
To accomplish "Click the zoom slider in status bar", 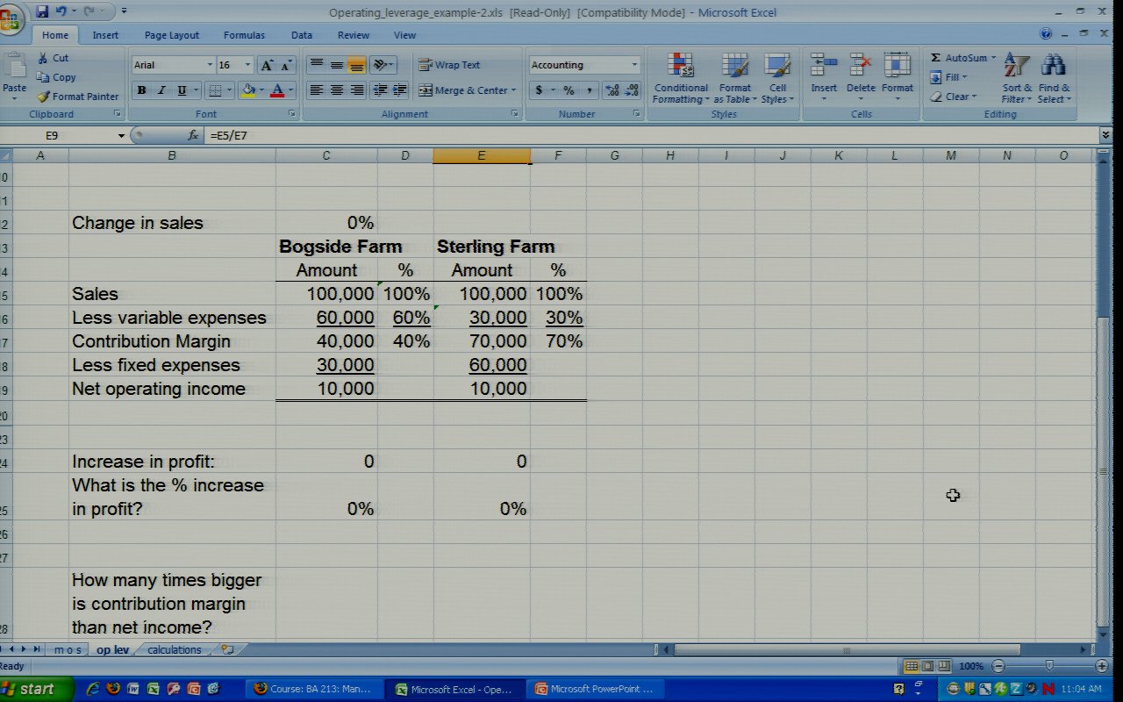I will tap(1048, 666).
